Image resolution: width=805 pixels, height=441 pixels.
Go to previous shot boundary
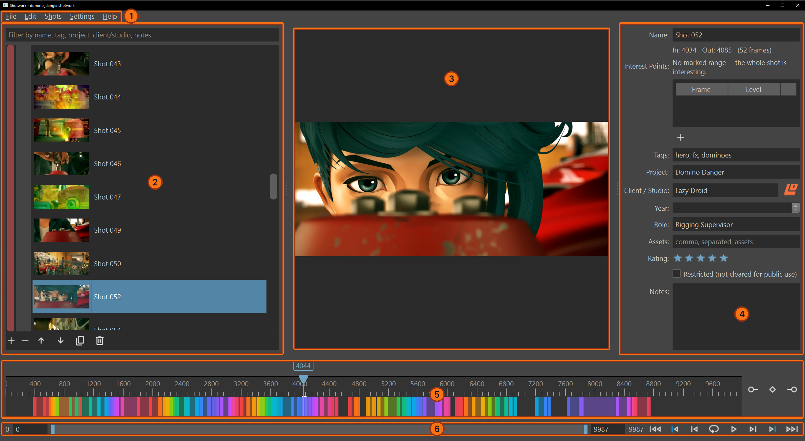click(675, 429)
